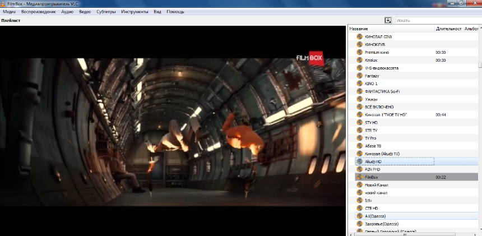Viewport: 482px width, 236px height.
Task: Open the Медиа menu
Action: (x=9, y=12)
